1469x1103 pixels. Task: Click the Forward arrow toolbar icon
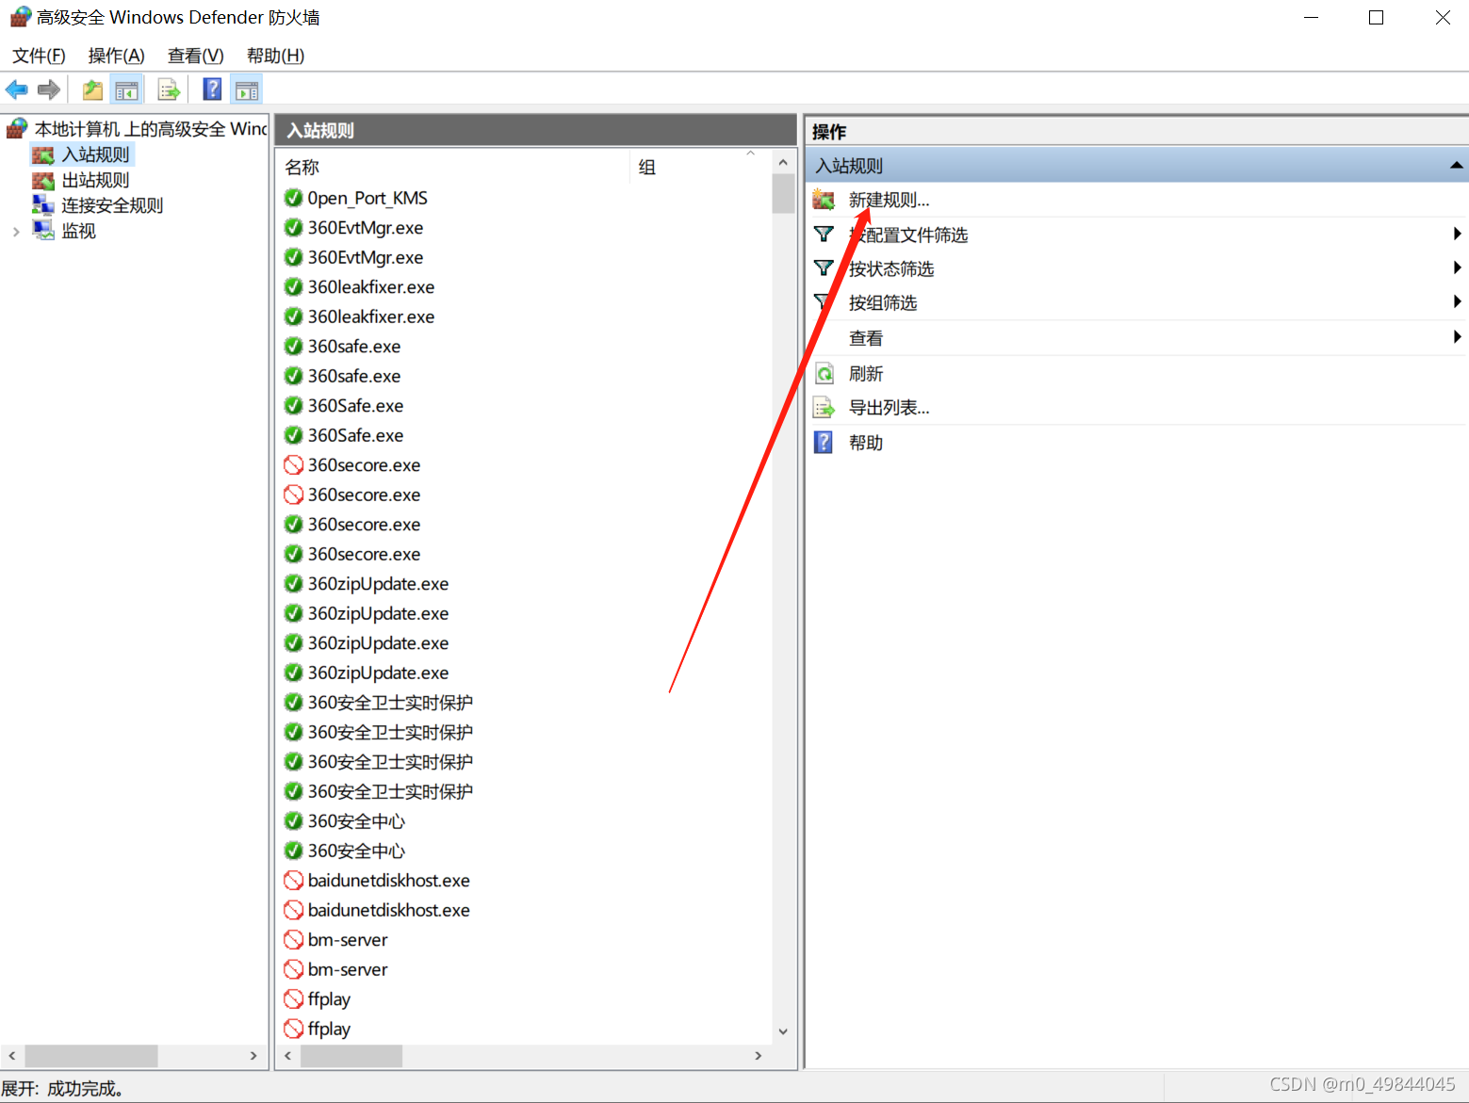point(49,90)
